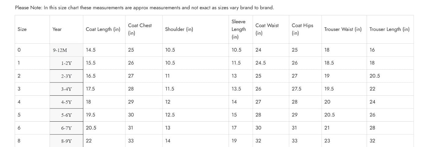Click the Coat Hips (in) header
The height and width of the screenshot is (147, 423).
point(302,29)
